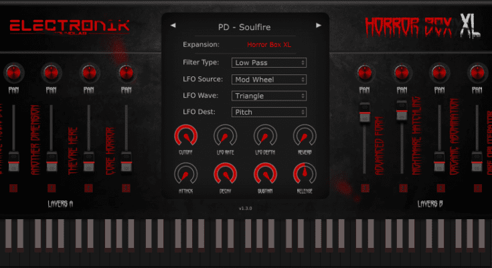Click the Attack envelope knob

186,175
